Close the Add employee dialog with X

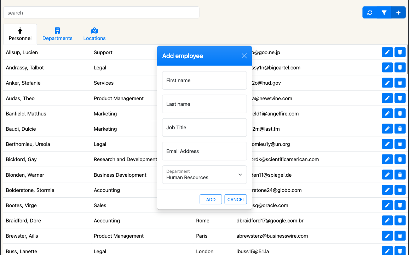click(244, 56)
